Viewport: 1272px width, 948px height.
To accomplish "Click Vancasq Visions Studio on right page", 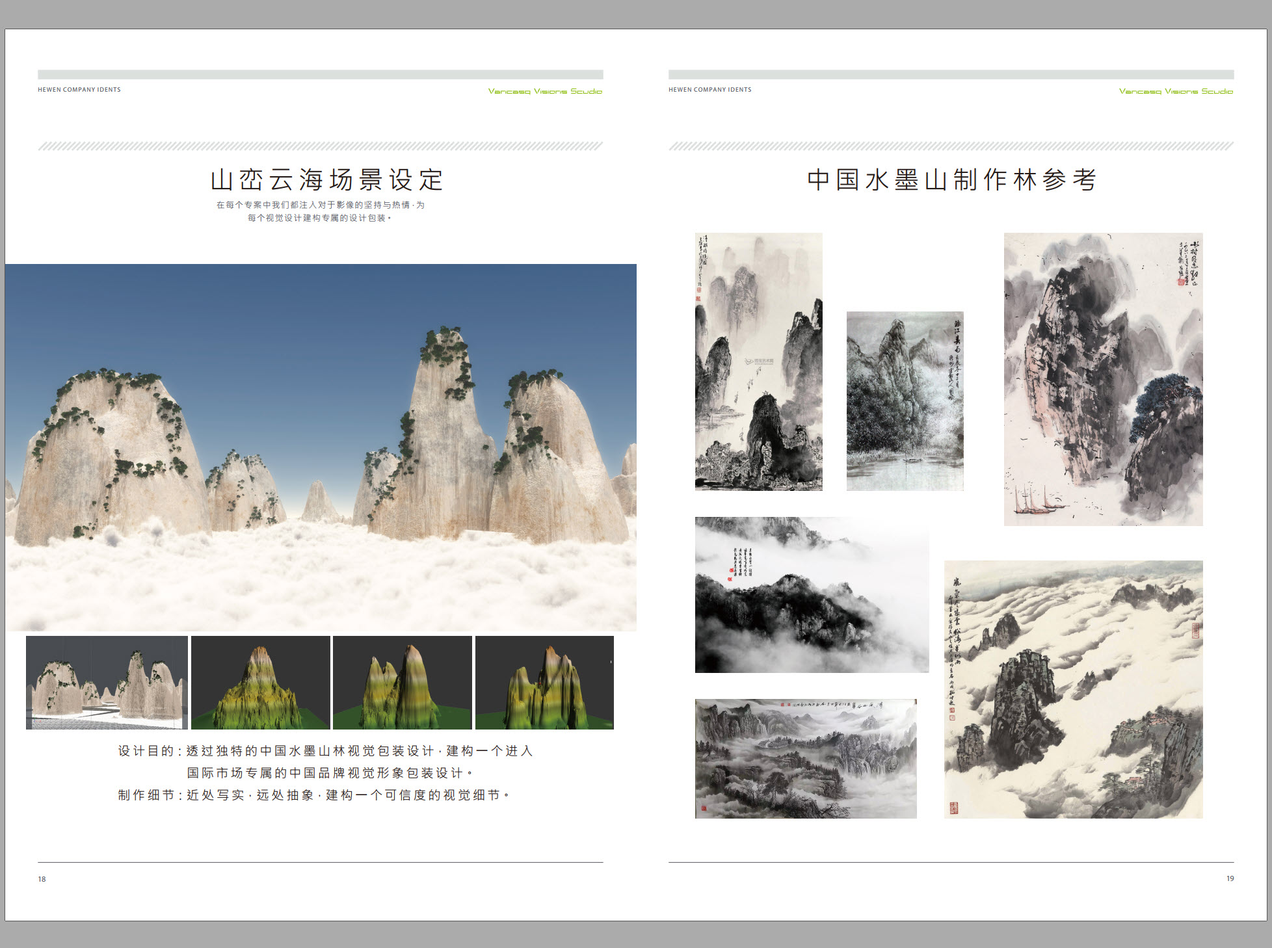I will pyautogui.click(x=1175, y=91).
